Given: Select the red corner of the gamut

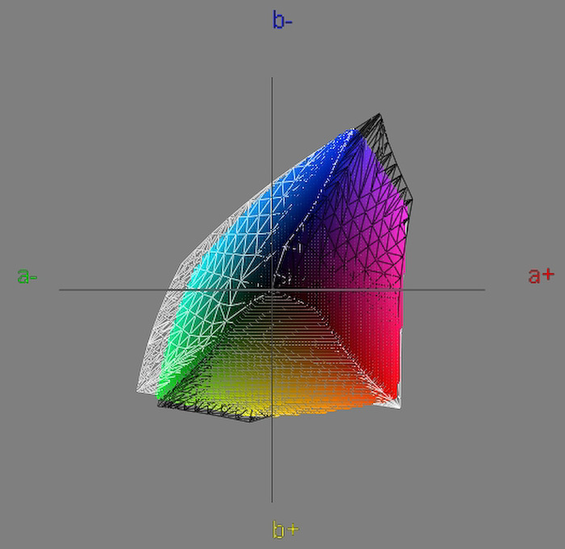Looking at the screenshot, I should coord(391,387).
